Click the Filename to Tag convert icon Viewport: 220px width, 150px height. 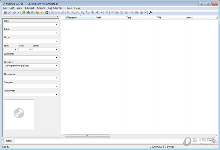(x=73, y=12)
